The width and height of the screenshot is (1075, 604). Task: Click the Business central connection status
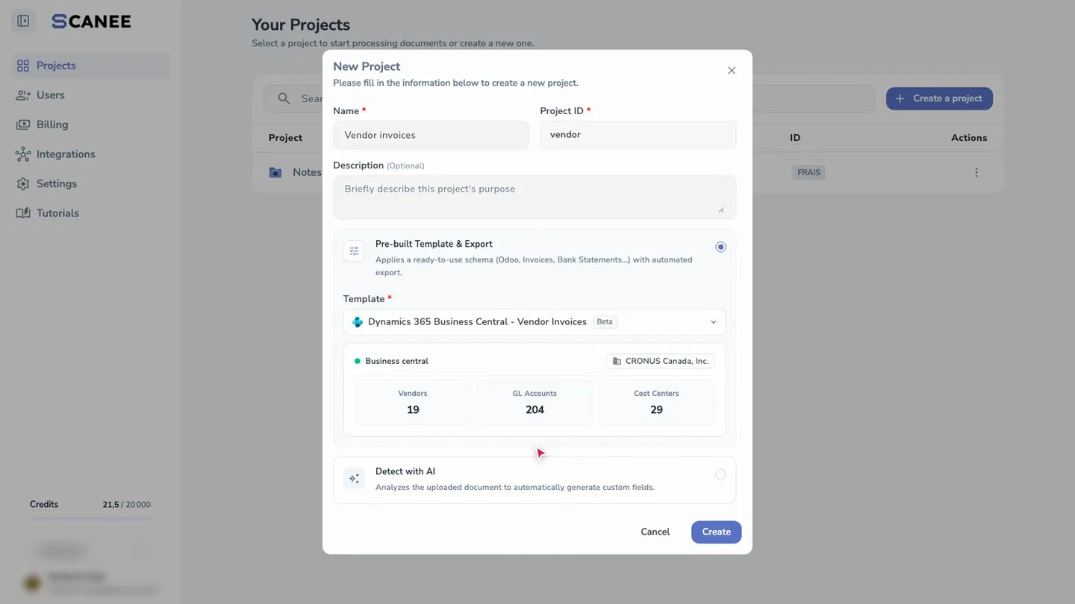point(391,361)
